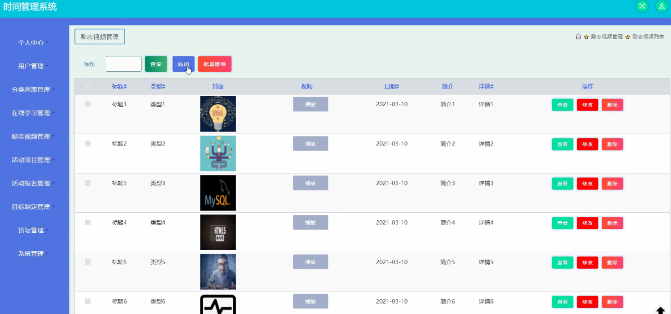View details of row 标题1
671x314 pixels.
[562, 105]
